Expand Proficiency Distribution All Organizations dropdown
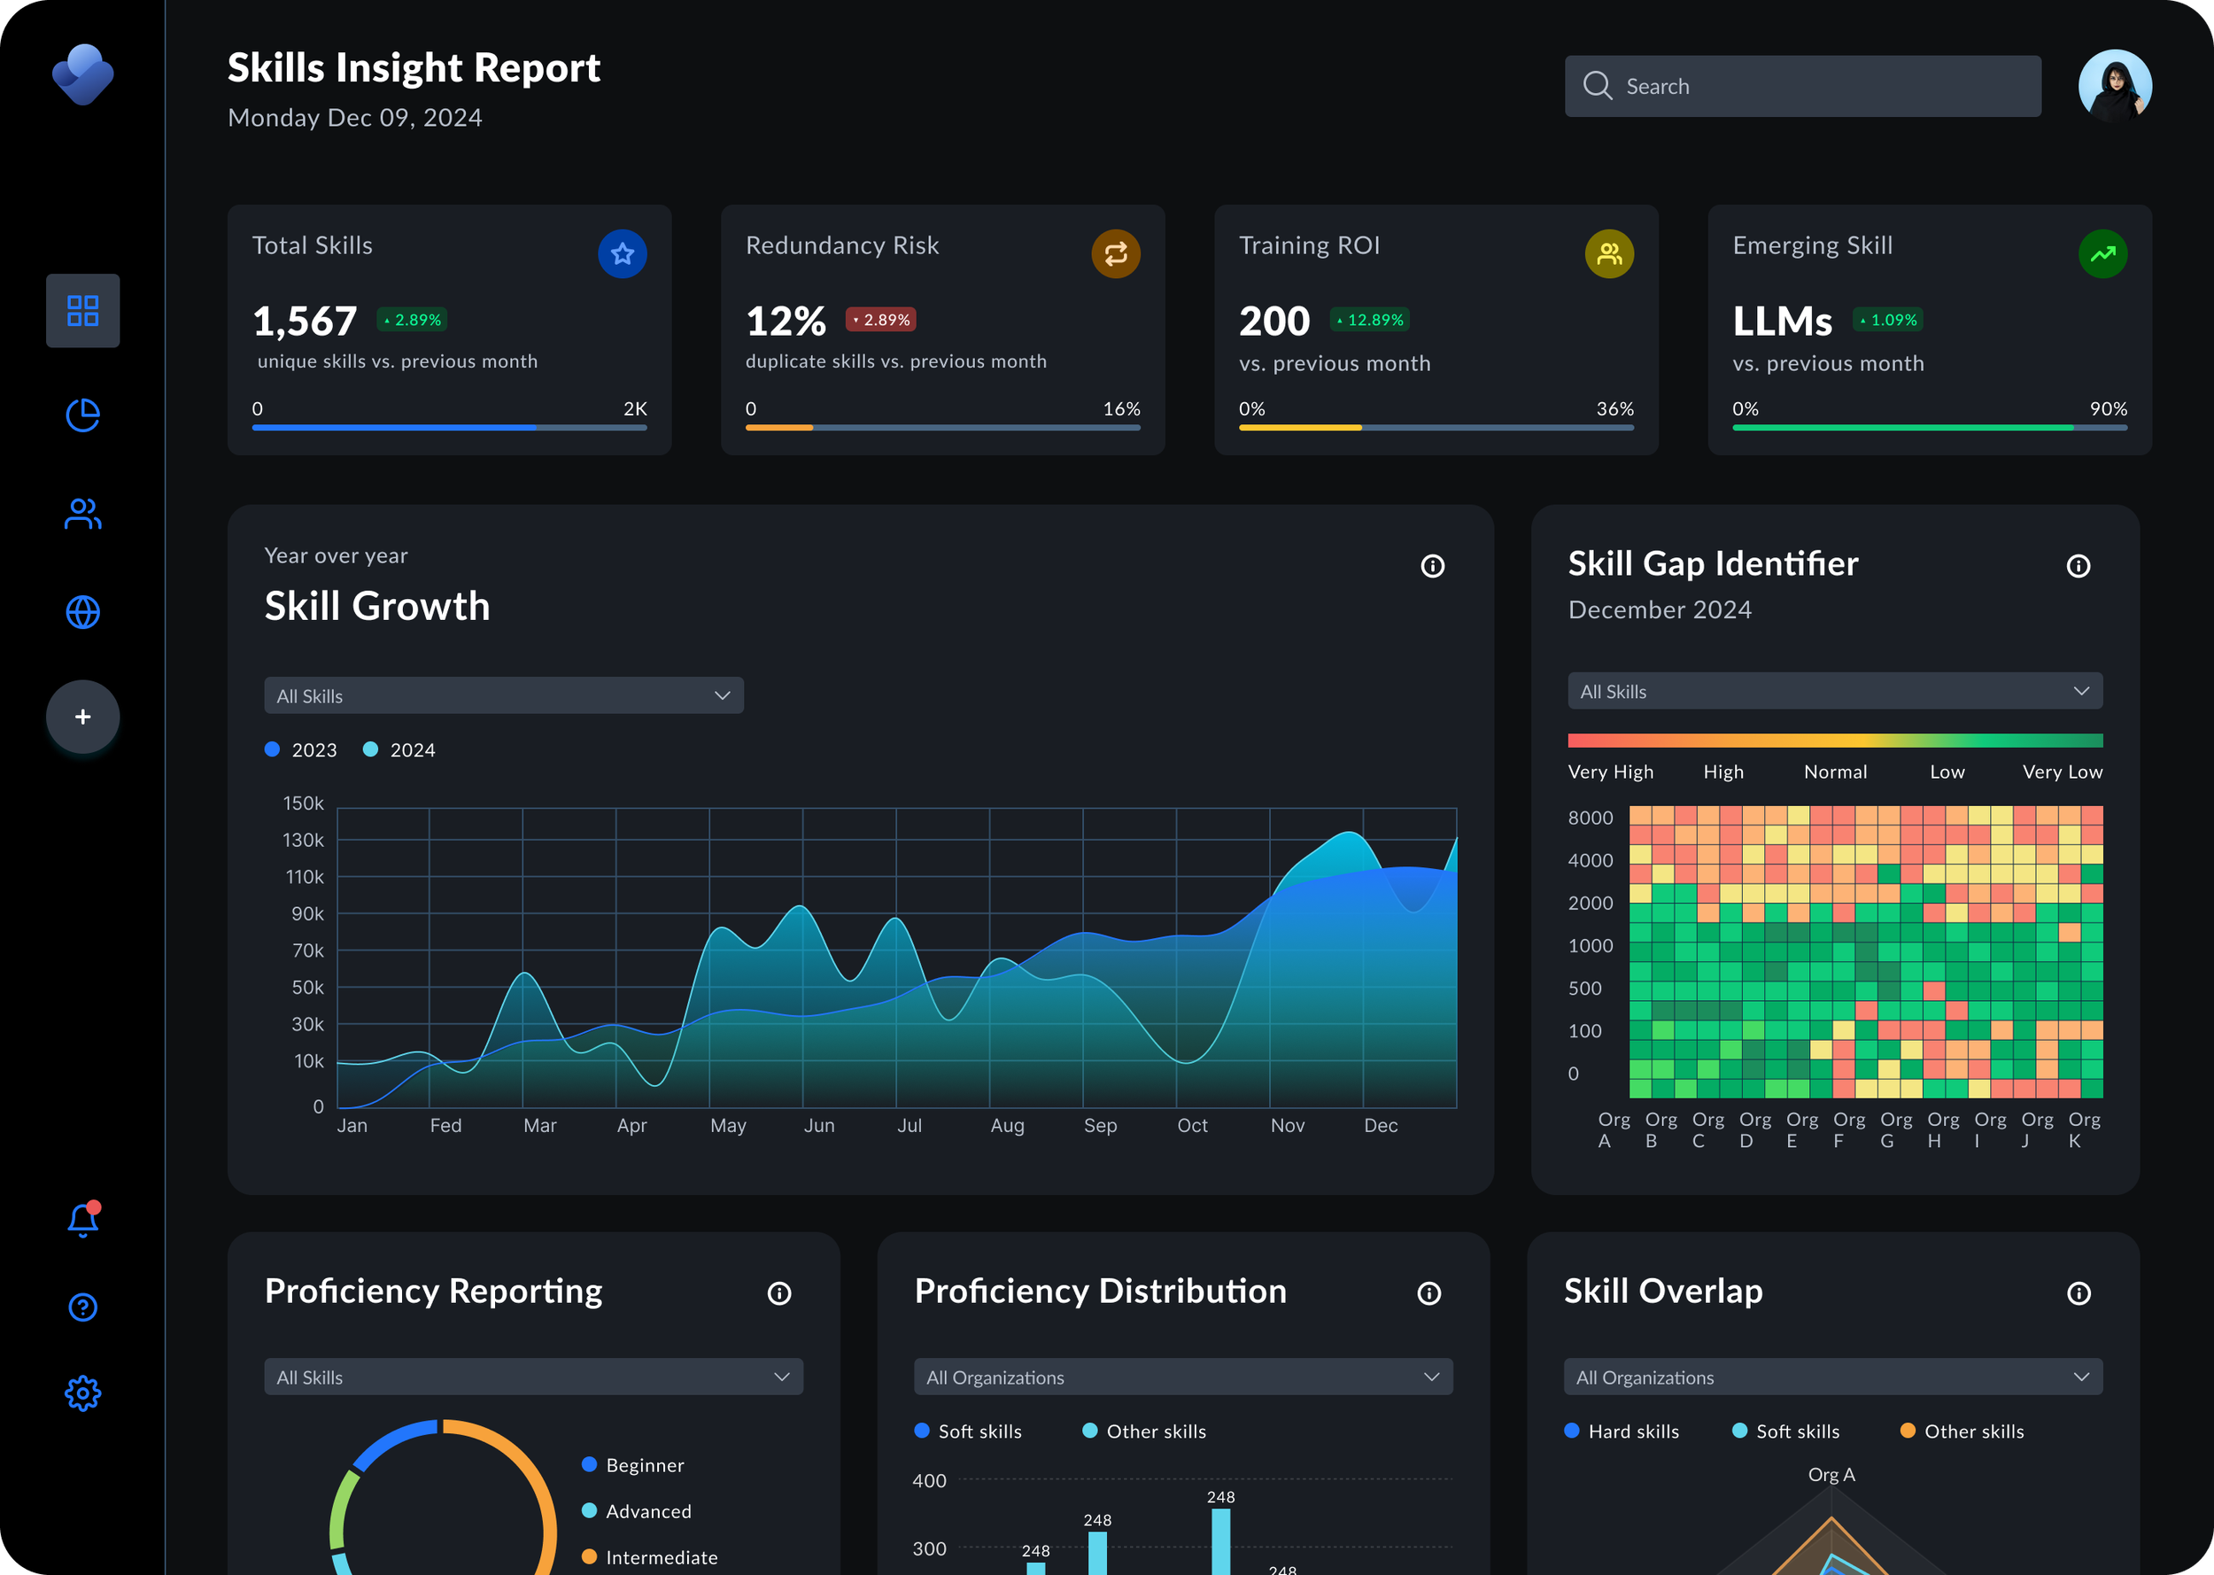Screen dimensions: 2214x1575 (x=1182, y=1377)
